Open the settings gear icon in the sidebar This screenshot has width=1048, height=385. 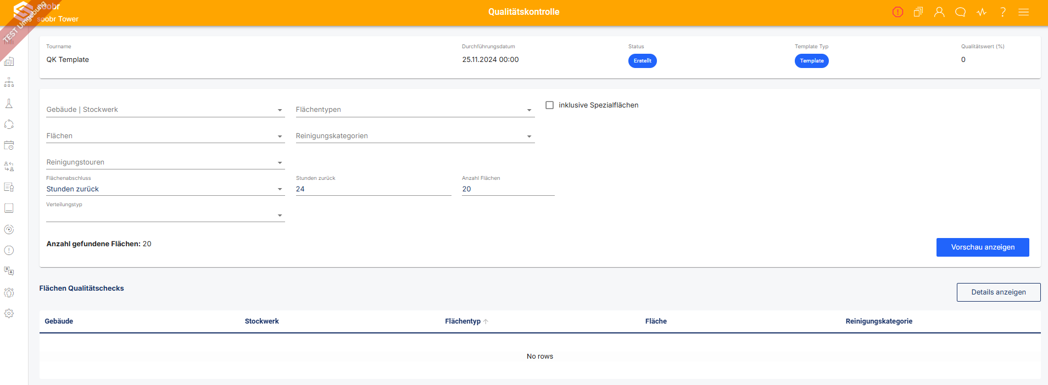(9, 313)
